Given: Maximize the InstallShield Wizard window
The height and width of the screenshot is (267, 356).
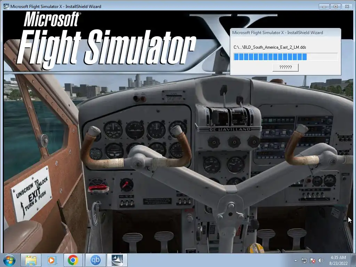Looking at the screenshot, I should click(335, 7).
